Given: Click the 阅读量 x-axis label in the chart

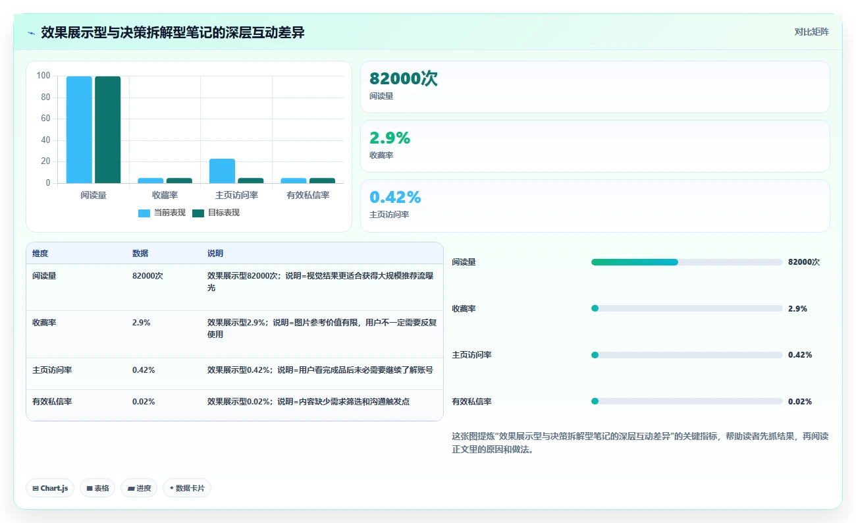Looking at the screenshot, I should (94, 195).
